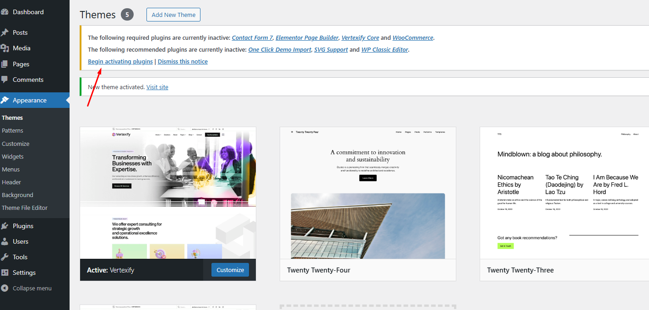The height and width of the screenshot is (310, 649).
Task: Click the Comments speech bubble icon
Action: point(5,80)
